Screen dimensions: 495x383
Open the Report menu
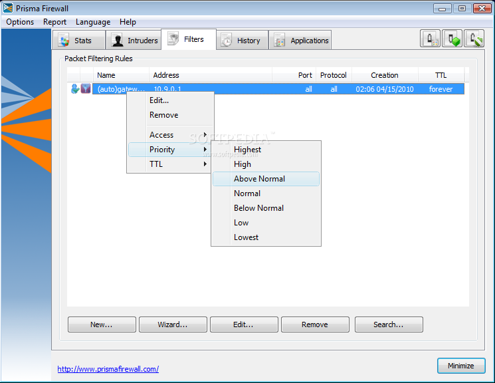tap(54, 22)
